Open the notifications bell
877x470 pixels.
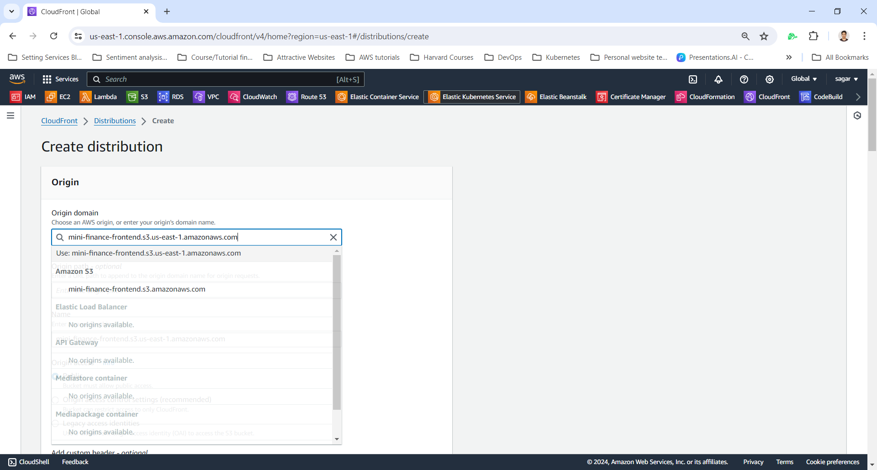(719, 79)
